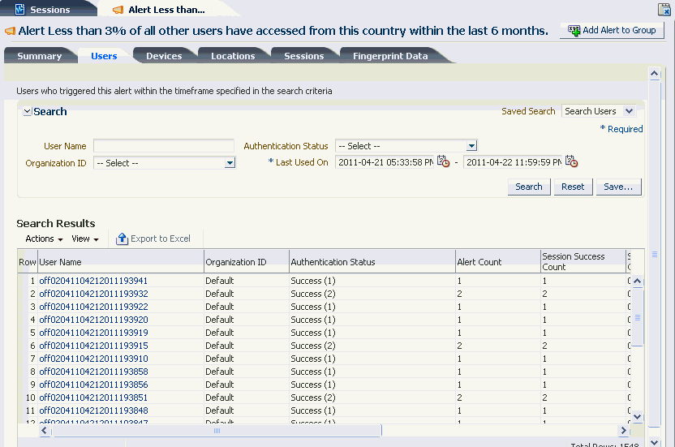Open user off02041104212011193848
The image size is (675, 447).
(x=93, y=410)
